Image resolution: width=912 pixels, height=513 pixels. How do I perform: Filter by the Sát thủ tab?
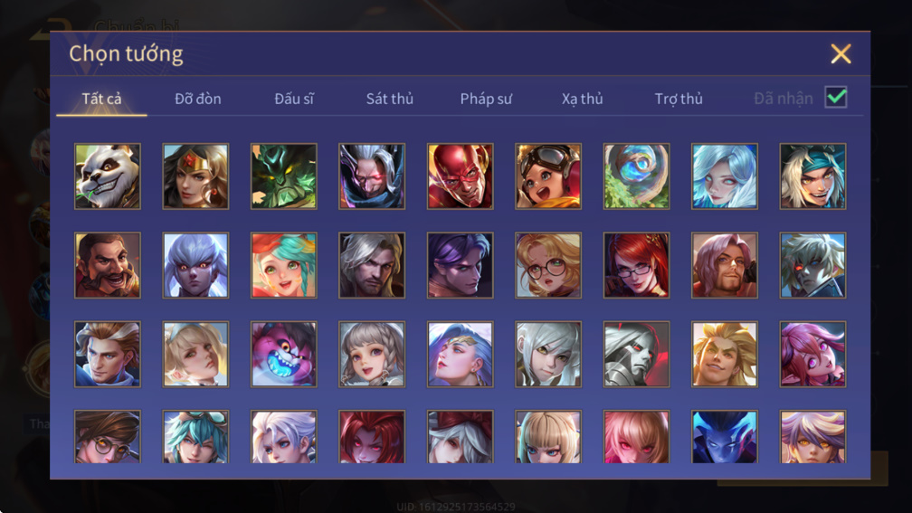pyautogui.click(x=390, y=99)
